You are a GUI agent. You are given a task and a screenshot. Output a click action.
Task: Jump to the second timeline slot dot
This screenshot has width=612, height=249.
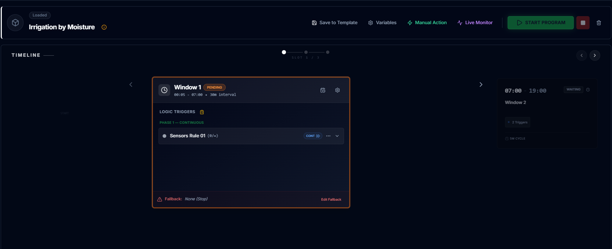[x=306, y=52]
